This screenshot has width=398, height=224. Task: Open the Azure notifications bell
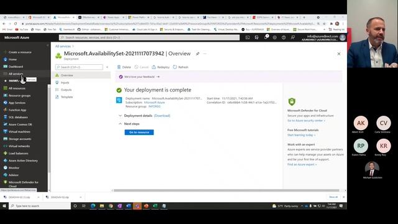coord(266,37)
